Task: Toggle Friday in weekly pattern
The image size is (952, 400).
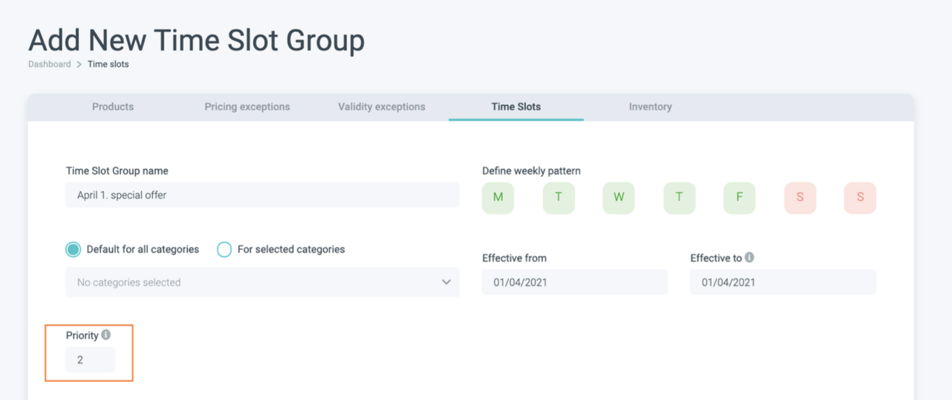Action: click(x=739, y=198)
